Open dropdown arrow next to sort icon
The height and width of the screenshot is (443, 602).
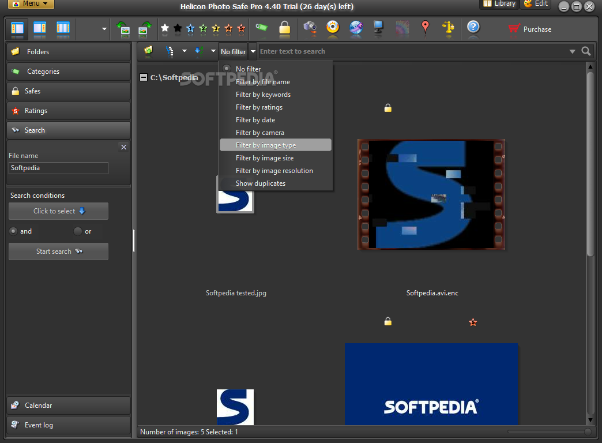coord(213,51)
